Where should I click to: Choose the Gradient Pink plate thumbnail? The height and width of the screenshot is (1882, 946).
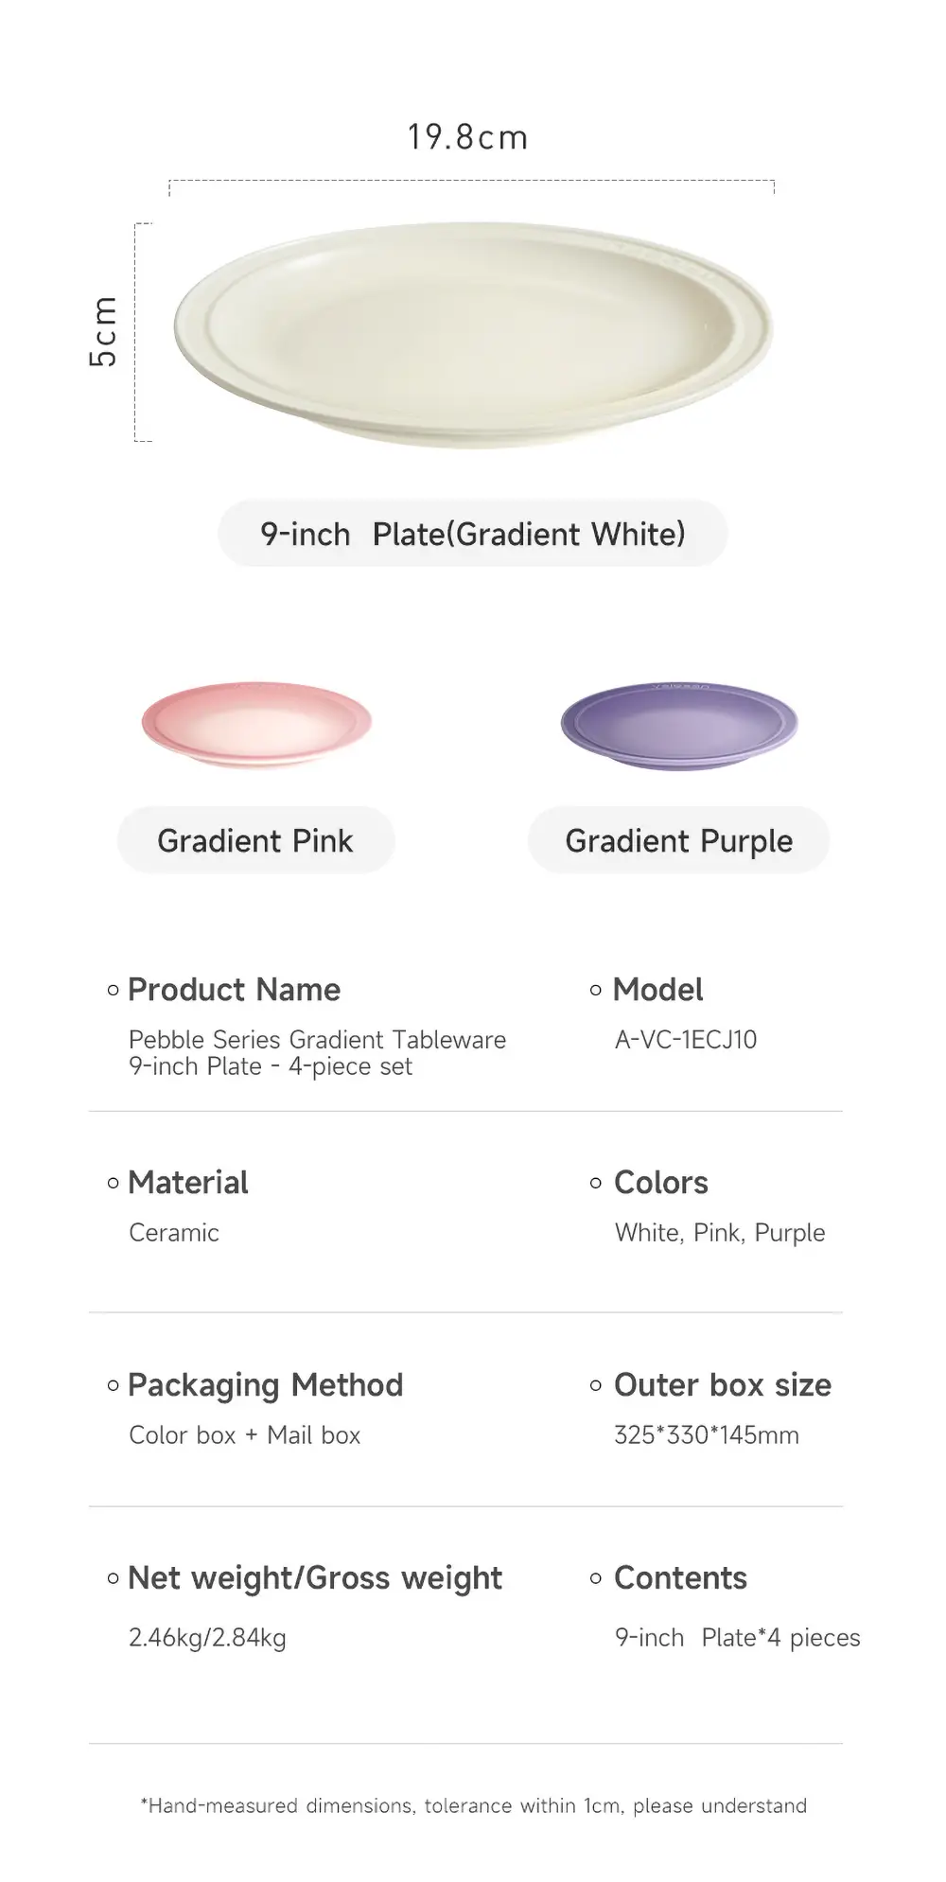click(x=256, y=725)
